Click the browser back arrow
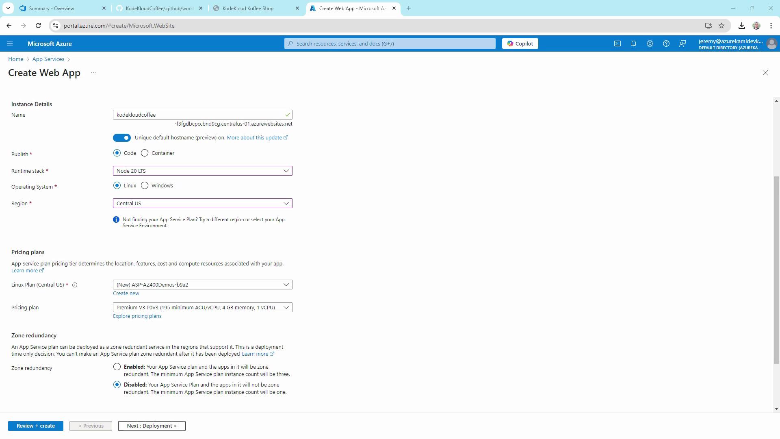 coord(9,26)
